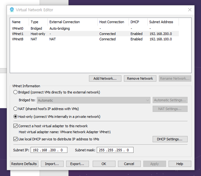The height and width of the screenshot is (176, 201).
Task: Confirm with the OK button
Action: coord(104,164)
